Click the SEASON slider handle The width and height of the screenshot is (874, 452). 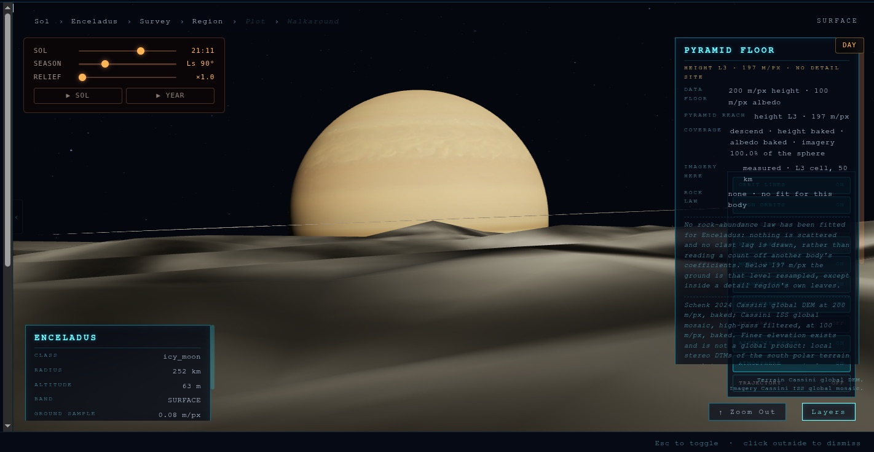[105, 64]
